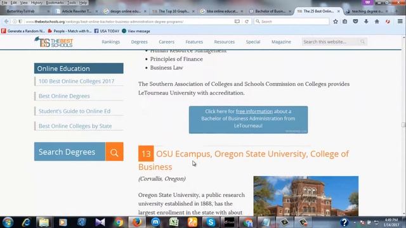Open reader view icon in address bar
Screen dimensions: 406x228
pyautogui.click(x=237, y=22)
